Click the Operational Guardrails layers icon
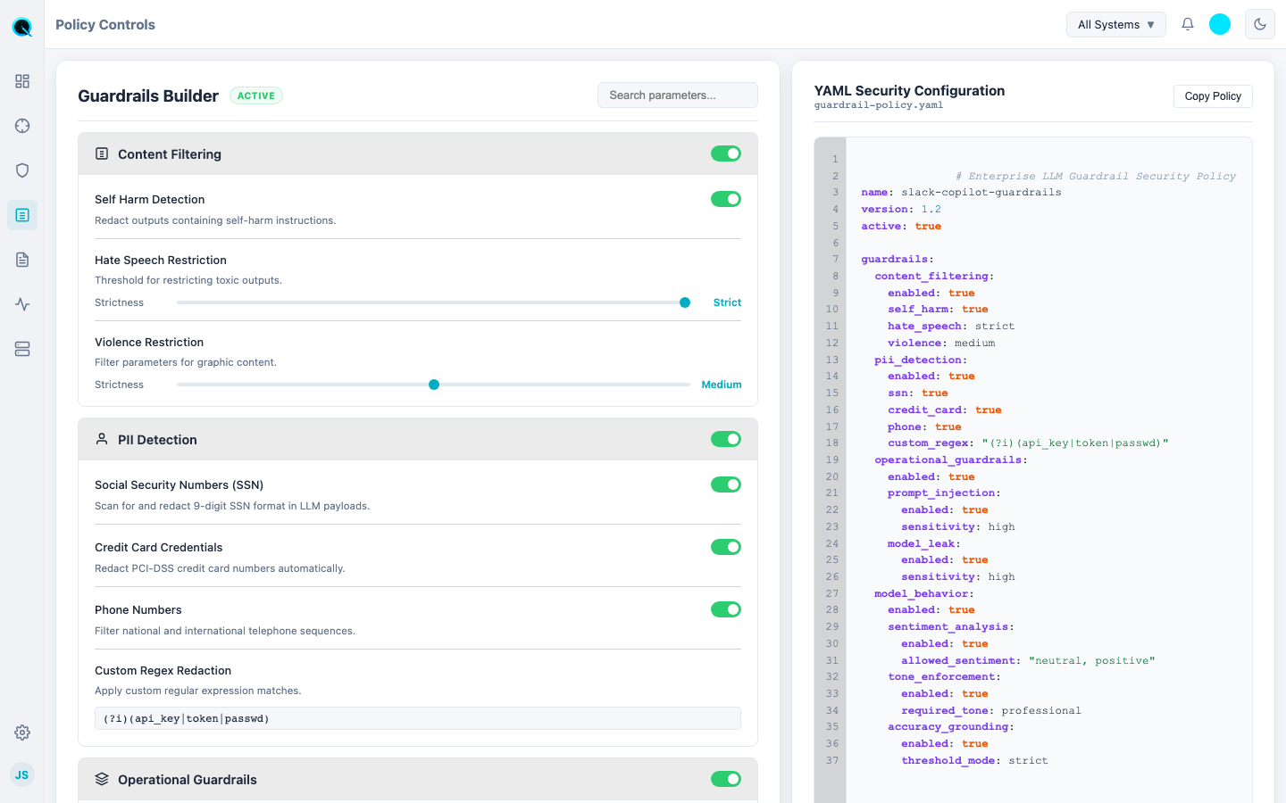 (102, 779)
